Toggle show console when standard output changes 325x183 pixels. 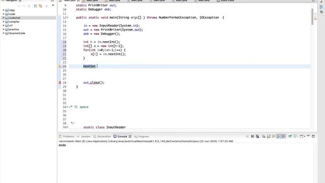tap(279, 136)
